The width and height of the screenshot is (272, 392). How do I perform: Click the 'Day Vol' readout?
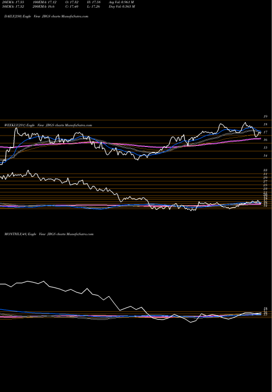pyautogui.click(x=122, y=7)
